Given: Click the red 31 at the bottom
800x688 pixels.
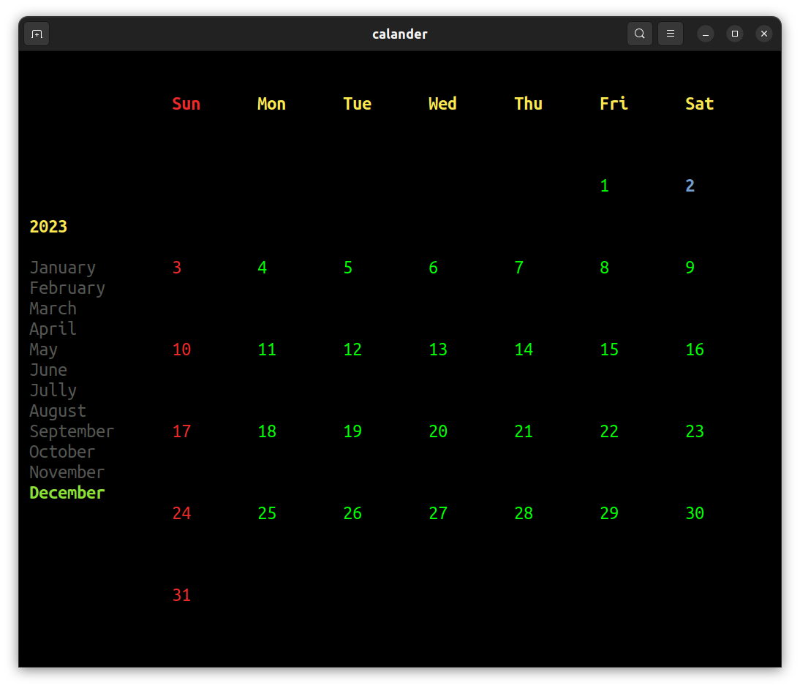Looking at the screenshot, I should pyautogui.click(x=181, y=594).
